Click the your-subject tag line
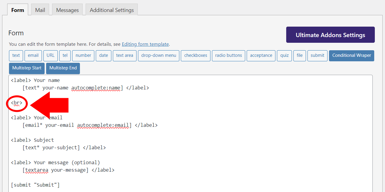 [64, 148]
